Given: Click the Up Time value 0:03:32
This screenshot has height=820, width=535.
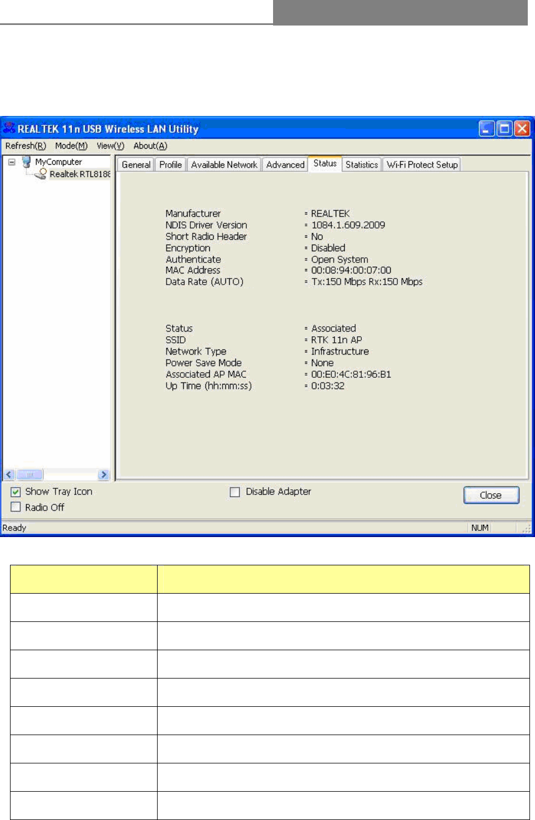Looking at the screenshot, I should [x=327, y=386].
